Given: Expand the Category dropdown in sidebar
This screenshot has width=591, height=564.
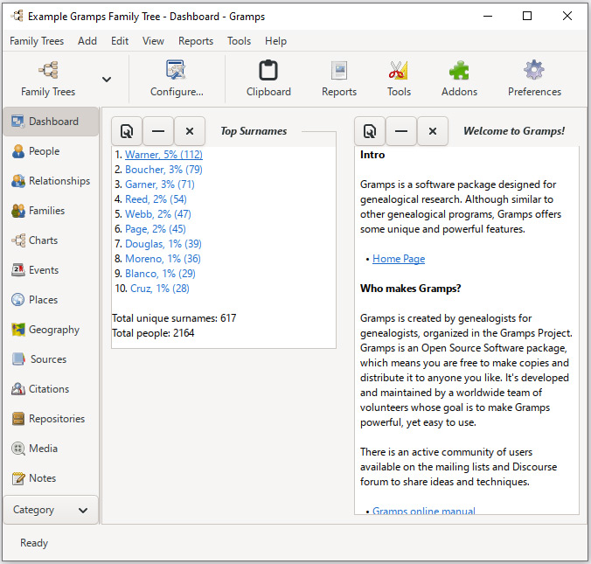Looking at the screenshot, I should tap(51, 510).
